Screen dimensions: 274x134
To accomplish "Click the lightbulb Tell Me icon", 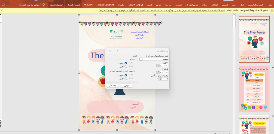I will click(44, 5).
